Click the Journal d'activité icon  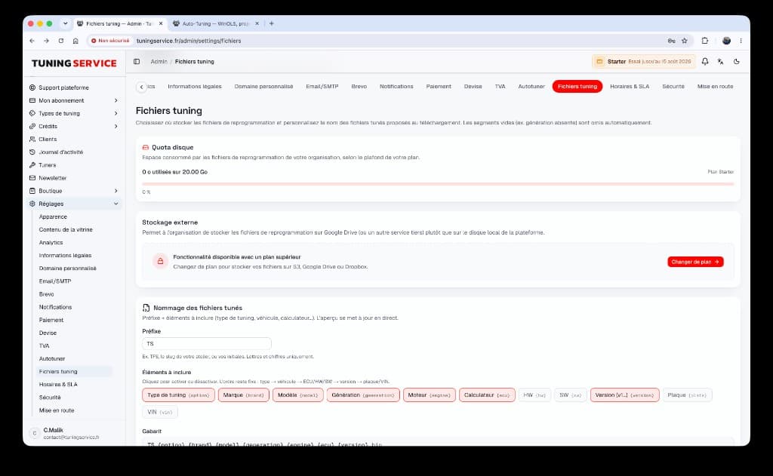click(32, 152)
